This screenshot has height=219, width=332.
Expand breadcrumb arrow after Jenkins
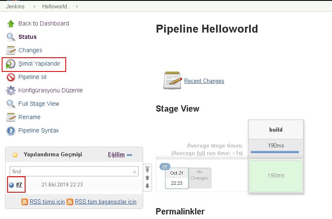tap(34, 7)
